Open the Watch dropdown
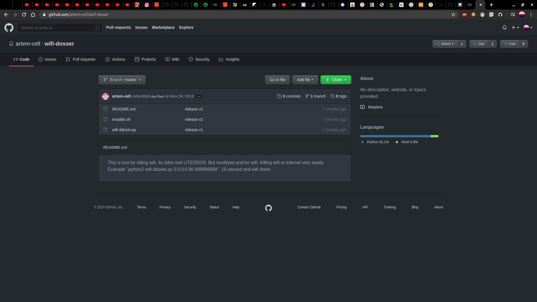Viewport: 537px width, 302px height. tap(445, 44)
